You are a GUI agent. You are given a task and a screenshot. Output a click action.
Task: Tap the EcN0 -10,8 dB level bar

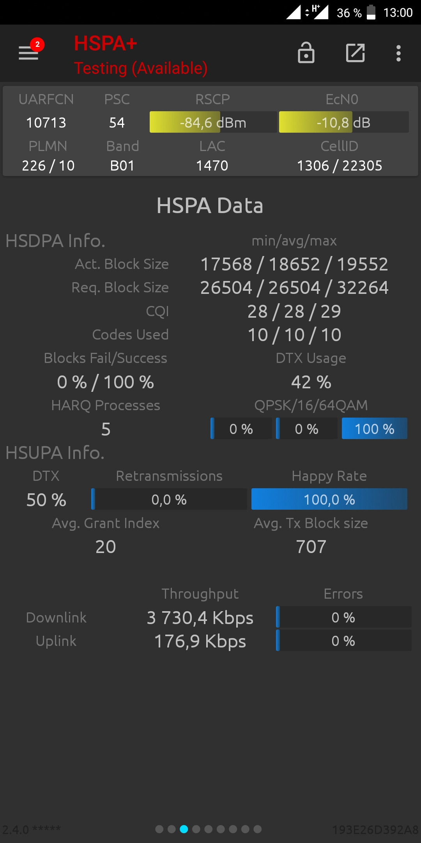click(x=344, y=122)
